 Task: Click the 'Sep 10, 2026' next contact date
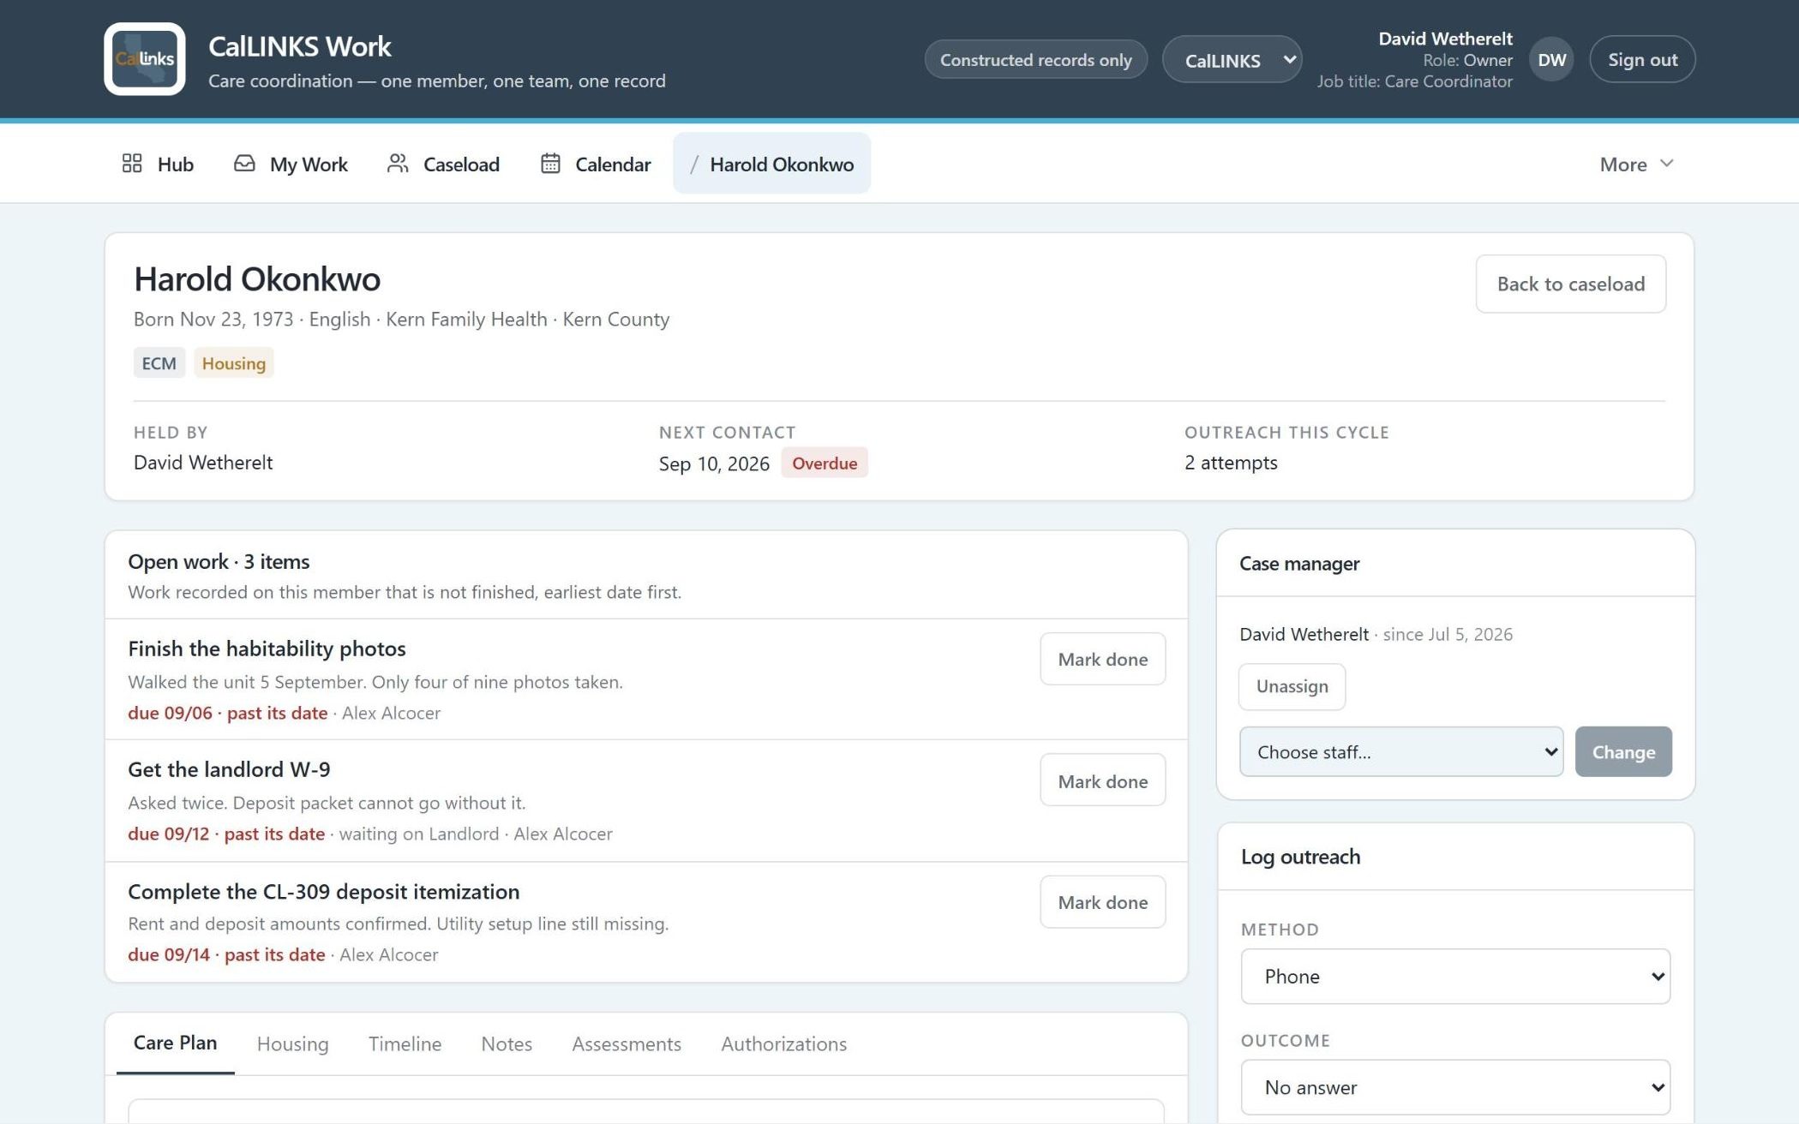pos(714,463)
